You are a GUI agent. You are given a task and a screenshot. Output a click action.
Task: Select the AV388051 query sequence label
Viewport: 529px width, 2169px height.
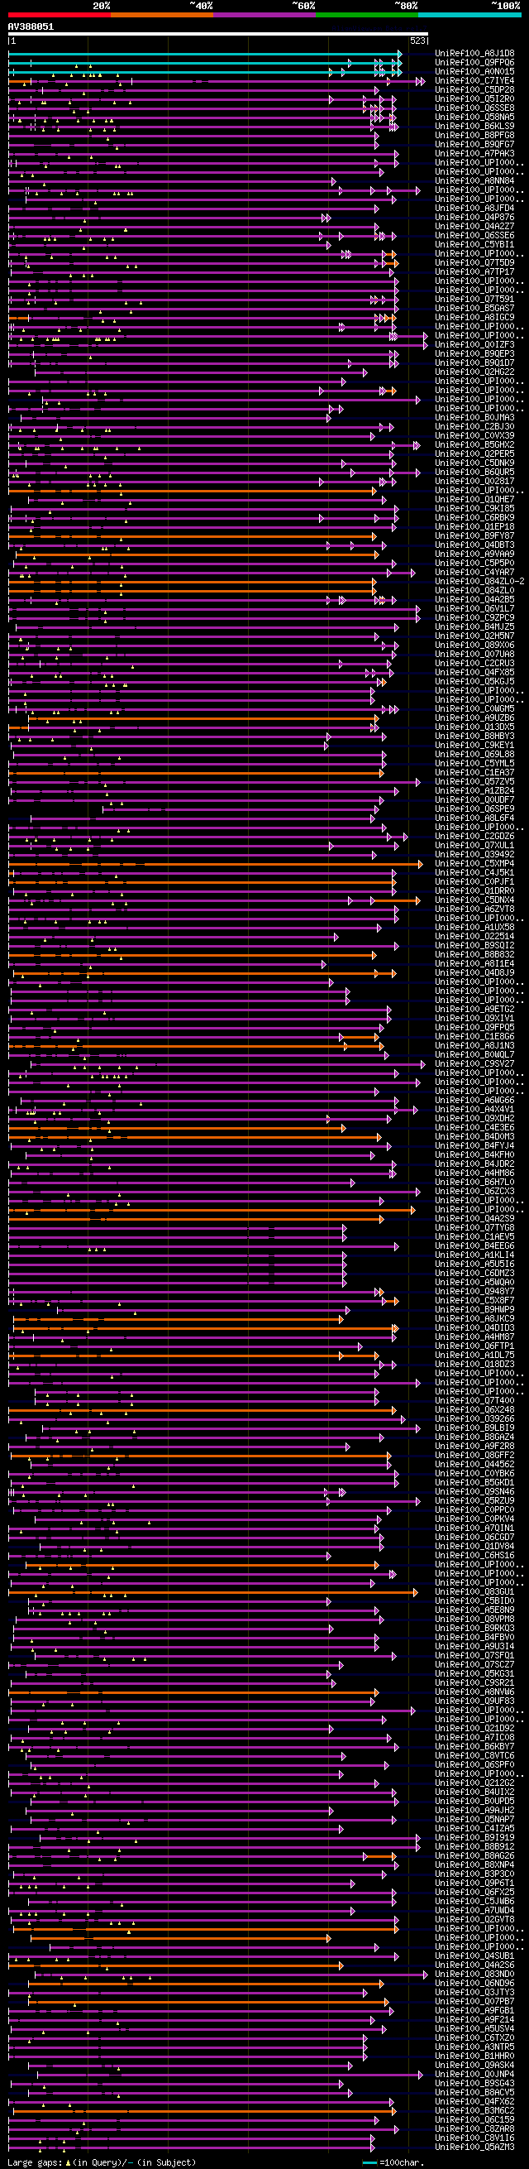point(31,27)
